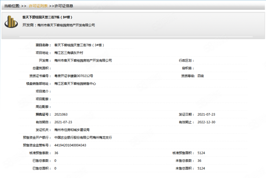
Task: Click the 有效期止 value 2022-12-30
Action: tap(206, 122)
